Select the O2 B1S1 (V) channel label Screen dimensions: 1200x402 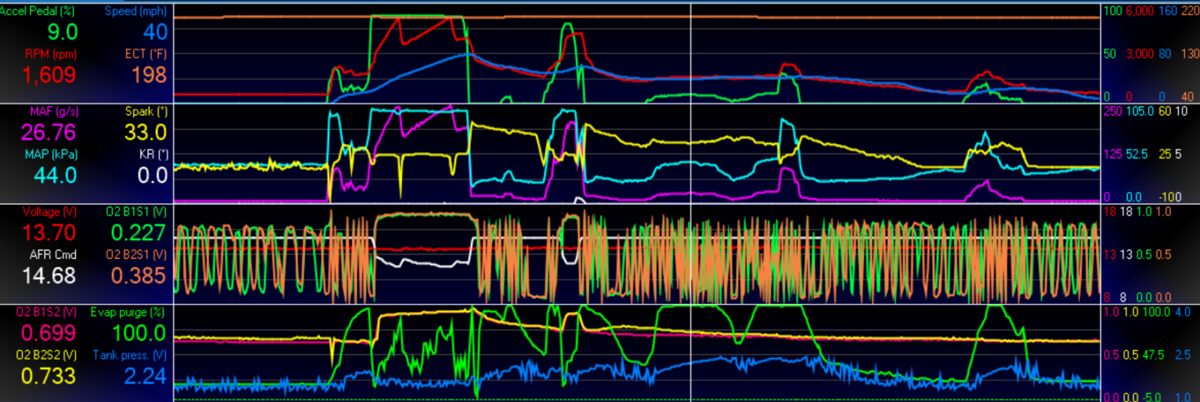(x=136, y=211)
